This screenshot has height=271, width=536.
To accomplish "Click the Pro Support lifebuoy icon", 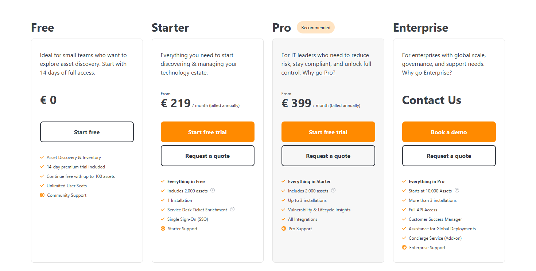I will pyautogui.click(x=284, y=228).
